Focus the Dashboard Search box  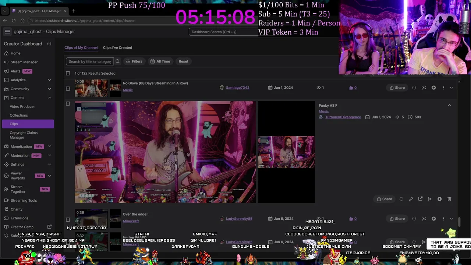pyautogui.click(x=224, y=32)
